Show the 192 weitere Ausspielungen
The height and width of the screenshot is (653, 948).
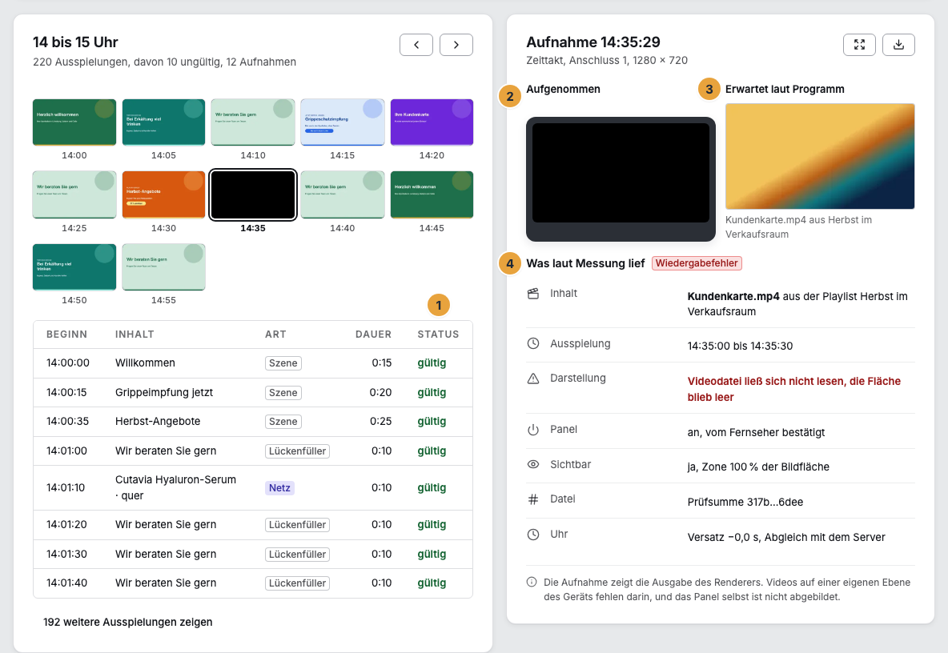click(x=128, y=623)
